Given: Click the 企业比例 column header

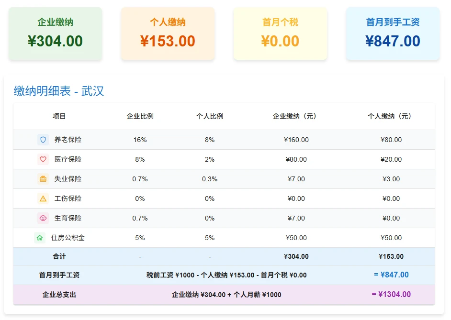Looking at the screenshot, I should click(x=140, y=116).
